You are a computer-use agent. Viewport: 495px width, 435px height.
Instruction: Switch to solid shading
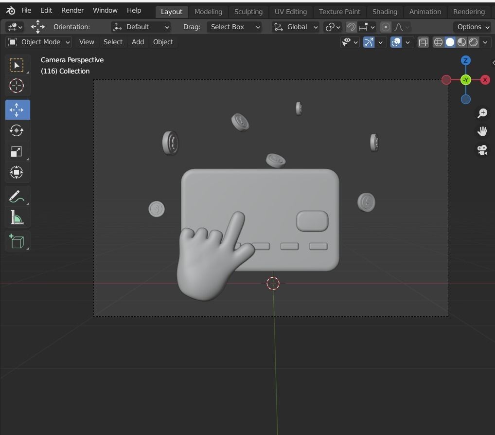tap(450, 42)
